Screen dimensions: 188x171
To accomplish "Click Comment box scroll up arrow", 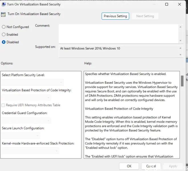I will [x=180, y=27].
